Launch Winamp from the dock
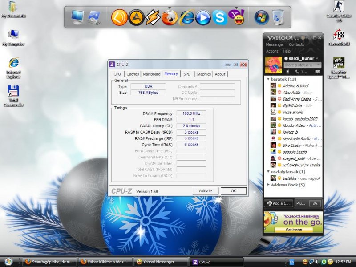This screenshot has height=267, width=356. (153, 17)
